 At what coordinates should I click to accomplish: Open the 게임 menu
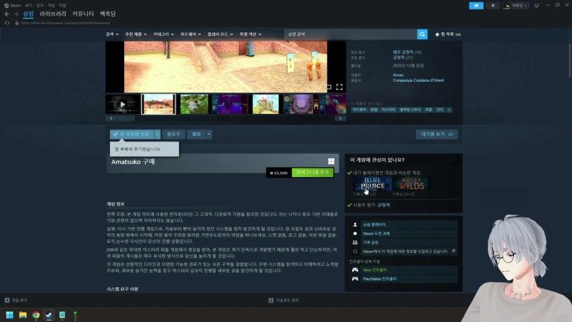(52, 5)
